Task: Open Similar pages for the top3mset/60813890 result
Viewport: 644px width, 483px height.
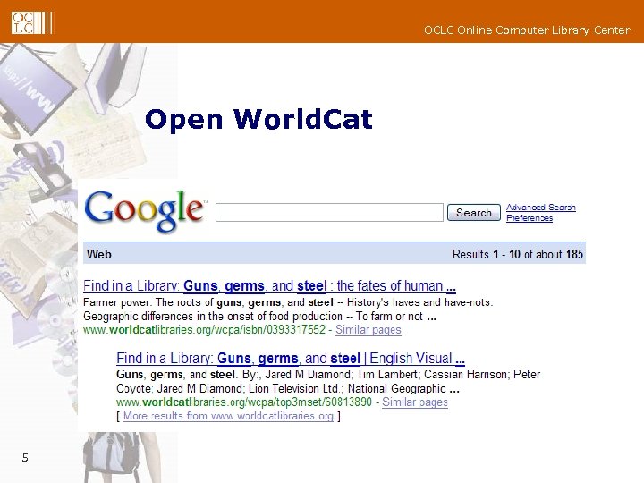Action: coord(415,402)
